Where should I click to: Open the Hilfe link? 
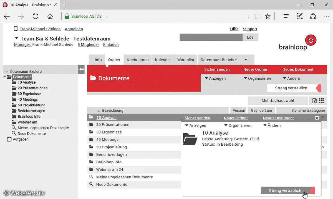click(234, 29)
